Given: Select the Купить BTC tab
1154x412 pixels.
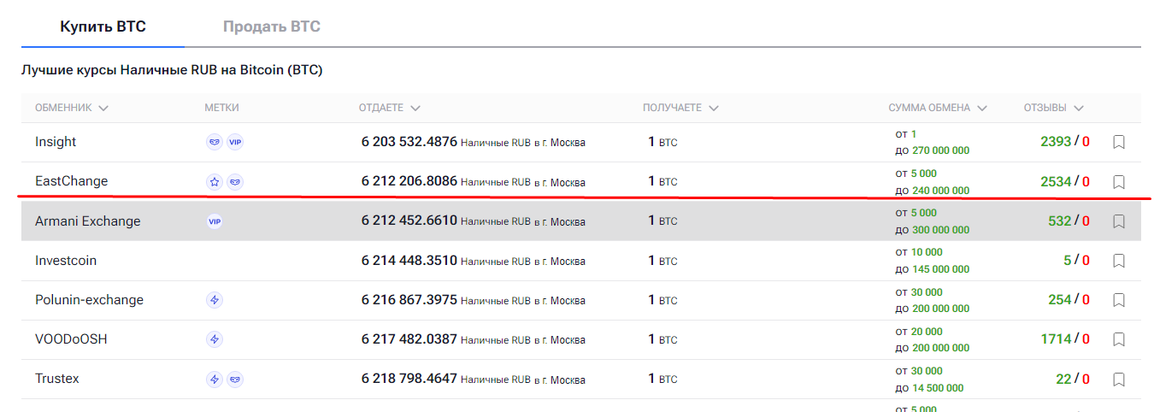Looking at the screenshot, I should point(103,26).
